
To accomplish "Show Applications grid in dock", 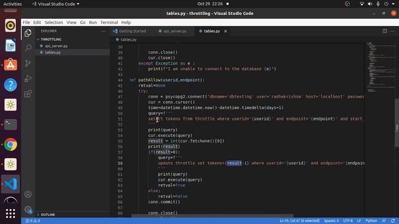I will pos(11,213).
